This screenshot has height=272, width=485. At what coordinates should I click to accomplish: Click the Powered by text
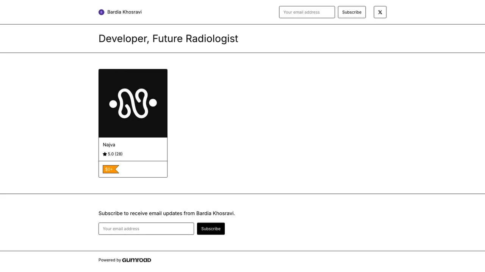(x=110, y=260)
